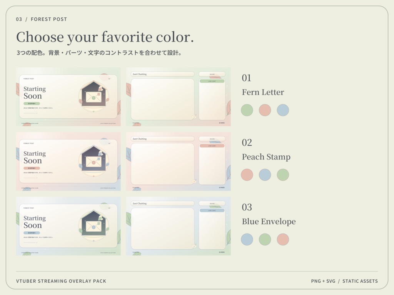Click the Japanese subtitle beginning "3つの配色"
This screenshot has width=394, height=295.
tap(99, 53)
